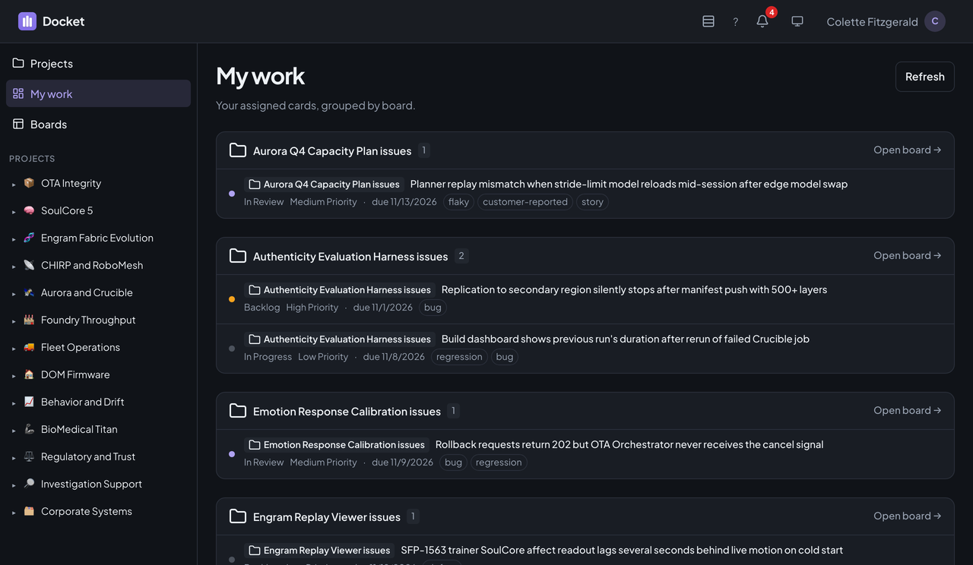Click the Refresh button

[x=924, y=77]
